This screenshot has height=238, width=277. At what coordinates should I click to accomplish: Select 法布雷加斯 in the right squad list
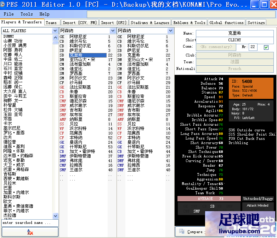[138, 64]
